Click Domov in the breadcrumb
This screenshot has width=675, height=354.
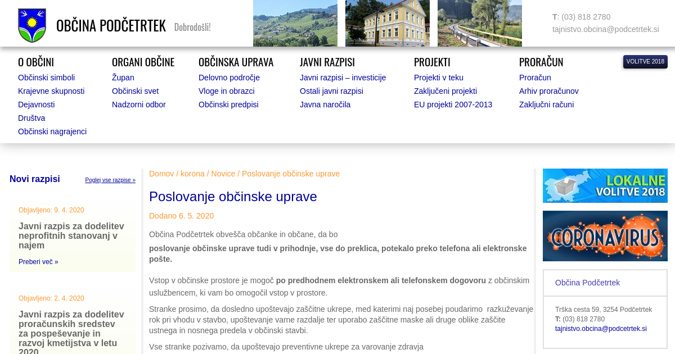click(161, 174)
